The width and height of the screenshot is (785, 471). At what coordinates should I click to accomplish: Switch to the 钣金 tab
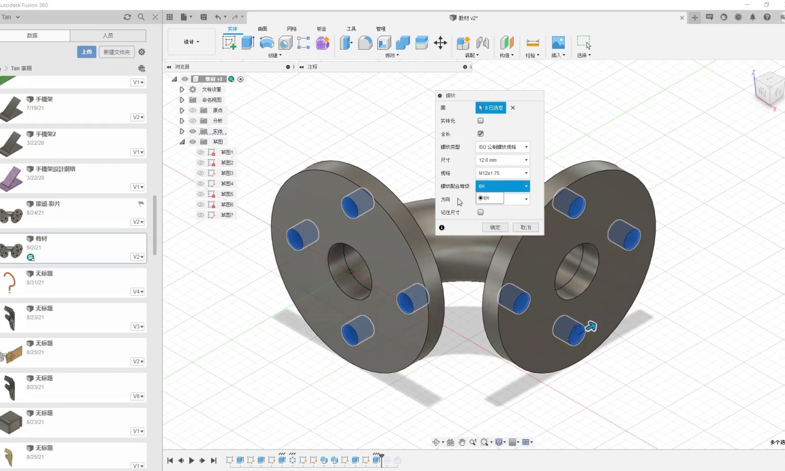point(321,29)
